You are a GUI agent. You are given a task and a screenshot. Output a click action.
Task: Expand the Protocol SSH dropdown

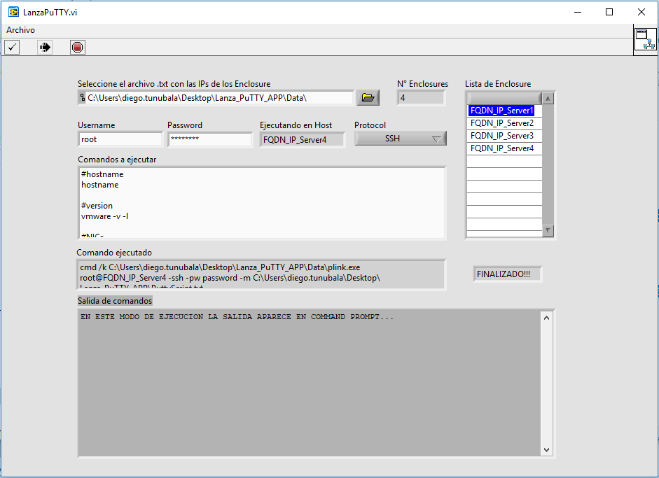400,139
